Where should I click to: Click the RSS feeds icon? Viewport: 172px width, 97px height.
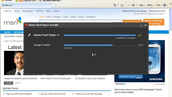[x=122, y=5]
